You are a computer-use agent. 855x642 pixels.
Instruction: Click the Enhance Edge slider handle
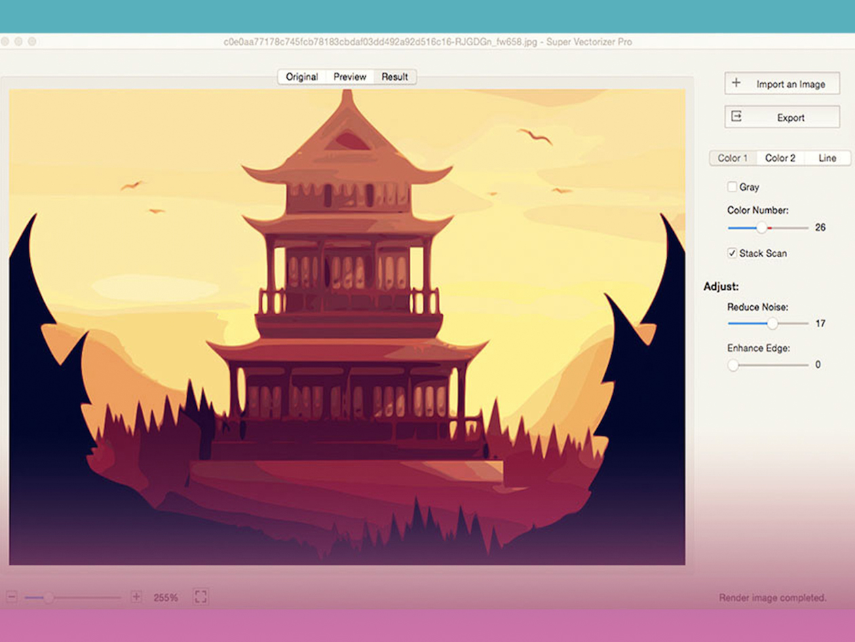[733, 365]
